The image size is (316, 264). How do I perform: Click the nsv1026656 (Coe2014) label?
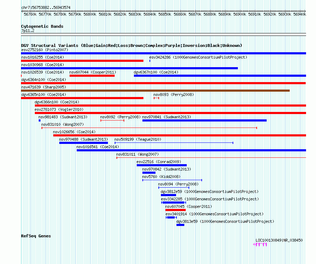tap(74, 132)
